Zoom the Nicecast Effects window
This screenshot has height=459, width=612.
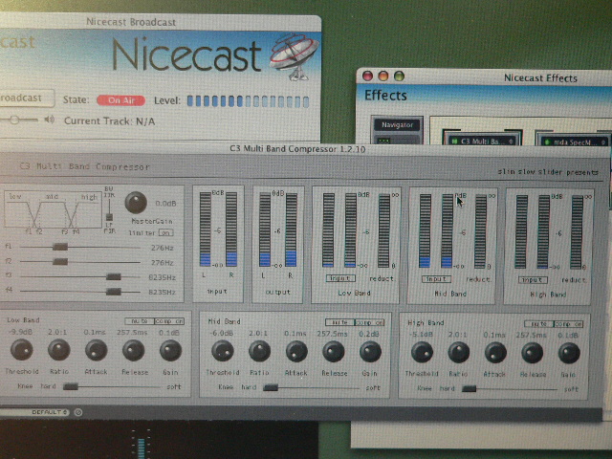click(x=399, y=76)
